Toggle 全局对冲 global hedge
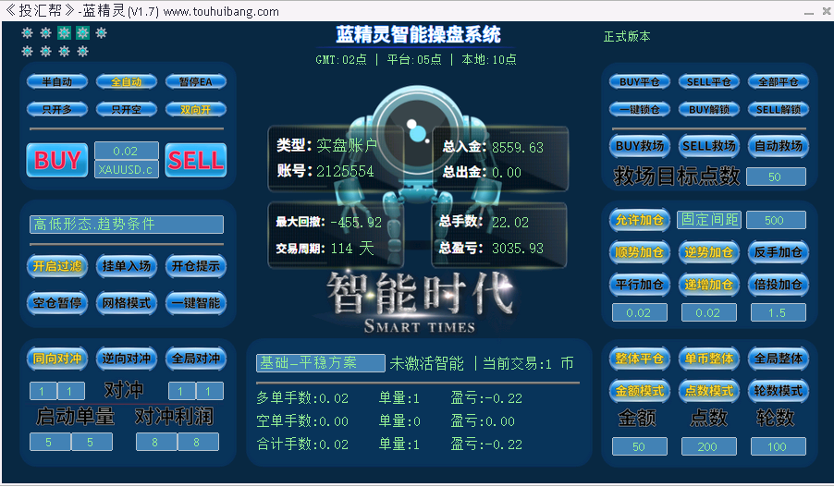Screen dimensions: 834x487 [x=196, y=359]
